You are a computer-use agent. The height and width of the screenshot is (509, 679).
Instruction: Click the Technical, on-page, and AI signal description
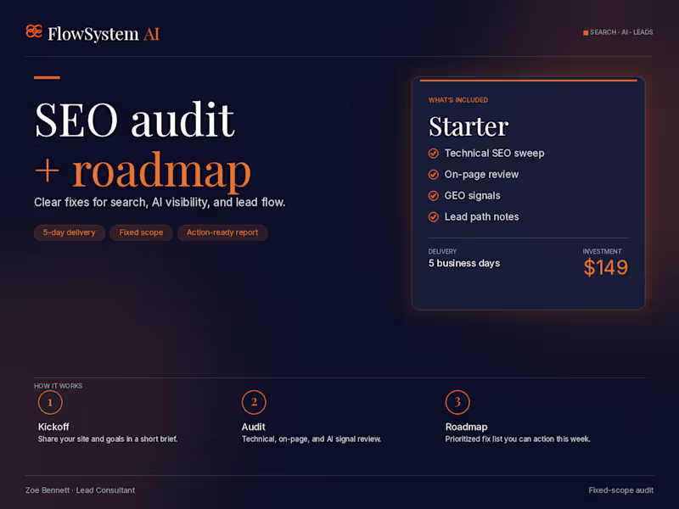pyautogui.click(x=311, y=439)
